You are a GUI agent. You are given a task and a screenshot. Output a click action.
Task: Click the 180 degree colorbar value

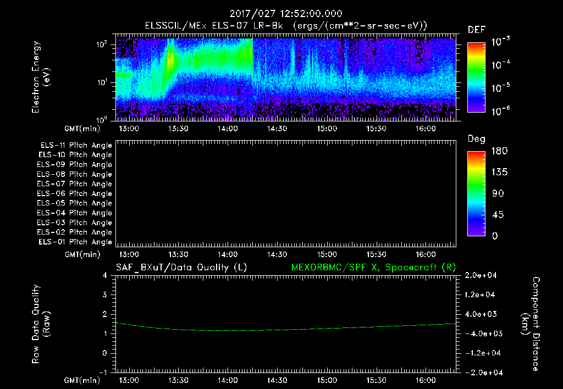(499, 151)
